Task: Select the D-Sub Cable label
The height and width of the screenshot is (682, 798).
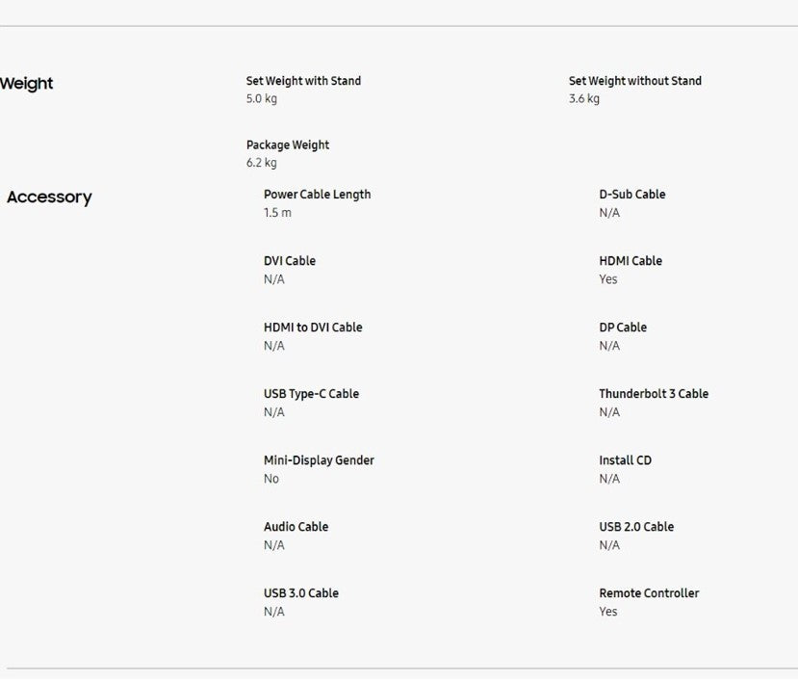Action: pyautogui.click(x=631, y=195)
